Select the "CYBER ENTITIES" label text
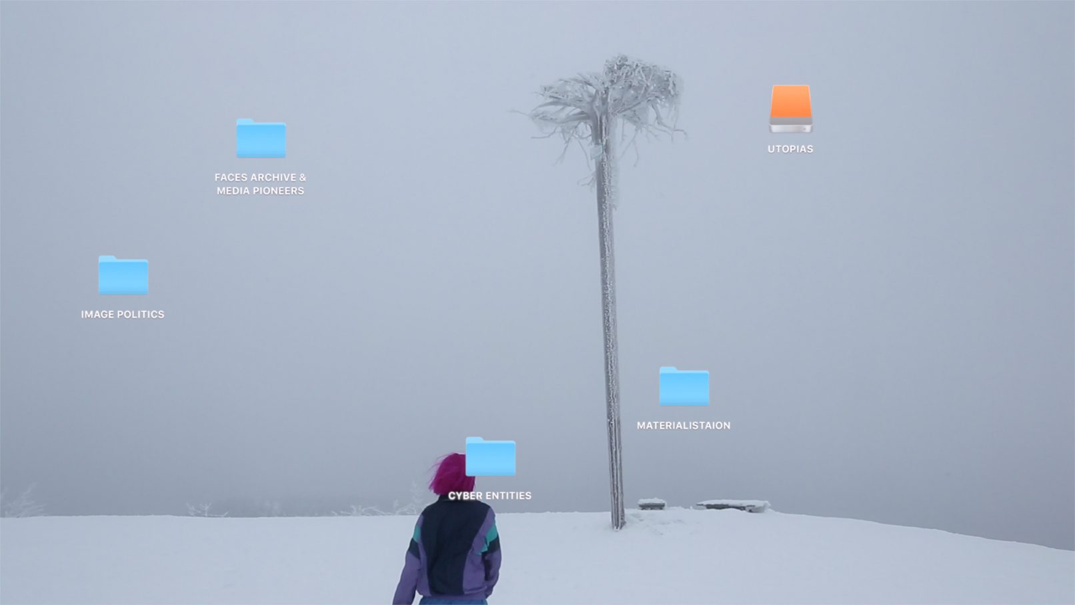This screenshot has height=605, width=1075. click(490, 496)
